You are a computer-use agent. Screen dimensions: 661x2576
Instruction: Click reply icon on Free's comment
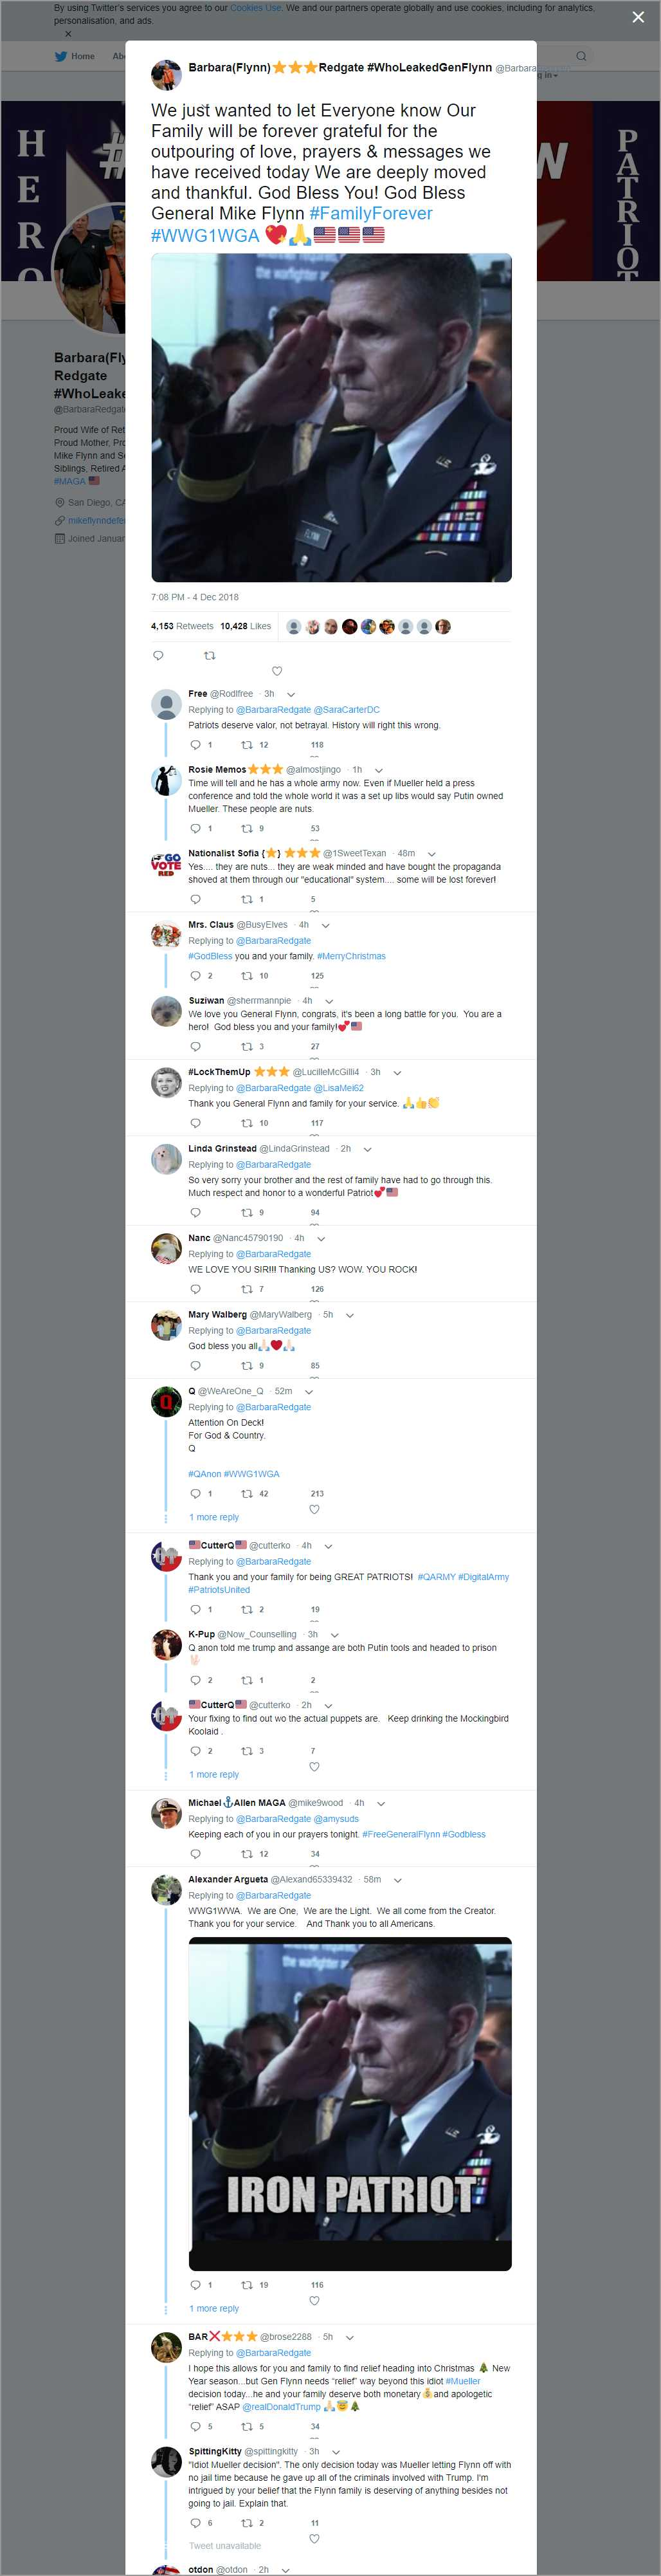(195, 745)
